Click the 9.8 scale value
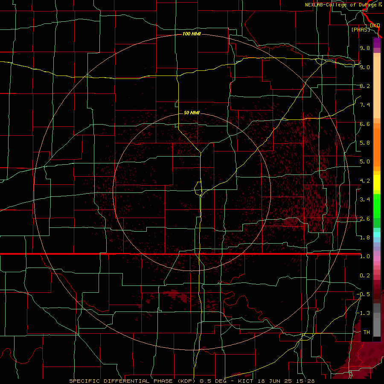Viewport: 384px width, 384px height. [365, 48]
